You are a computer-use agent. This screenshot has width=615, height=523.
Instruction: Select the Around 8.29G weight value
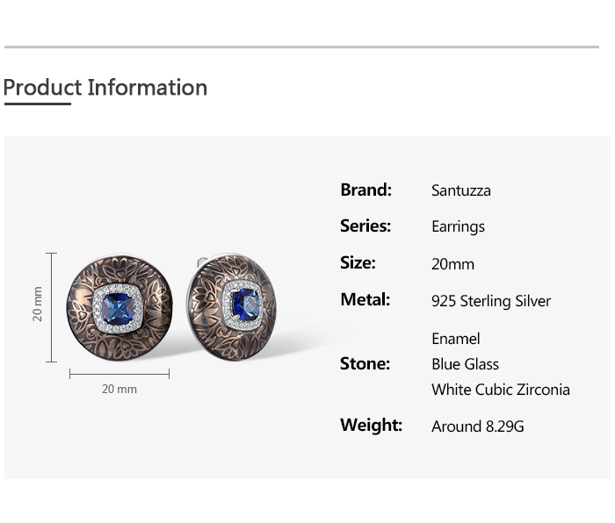(x=478, y=427)
